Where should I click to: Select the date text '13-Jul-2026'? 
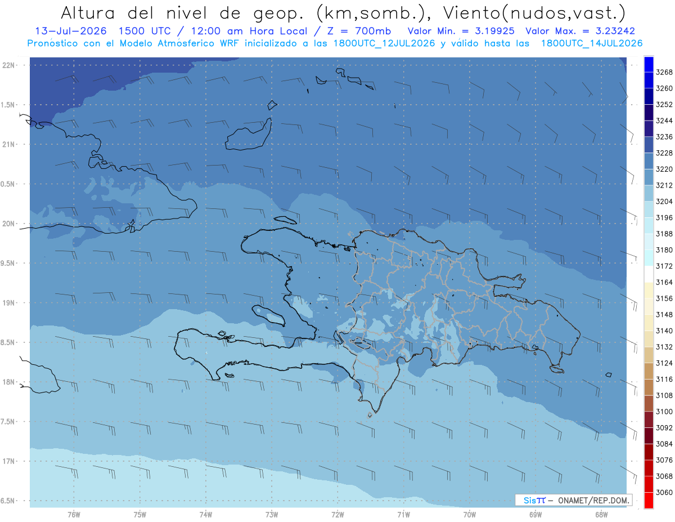(x=72, y=32)
